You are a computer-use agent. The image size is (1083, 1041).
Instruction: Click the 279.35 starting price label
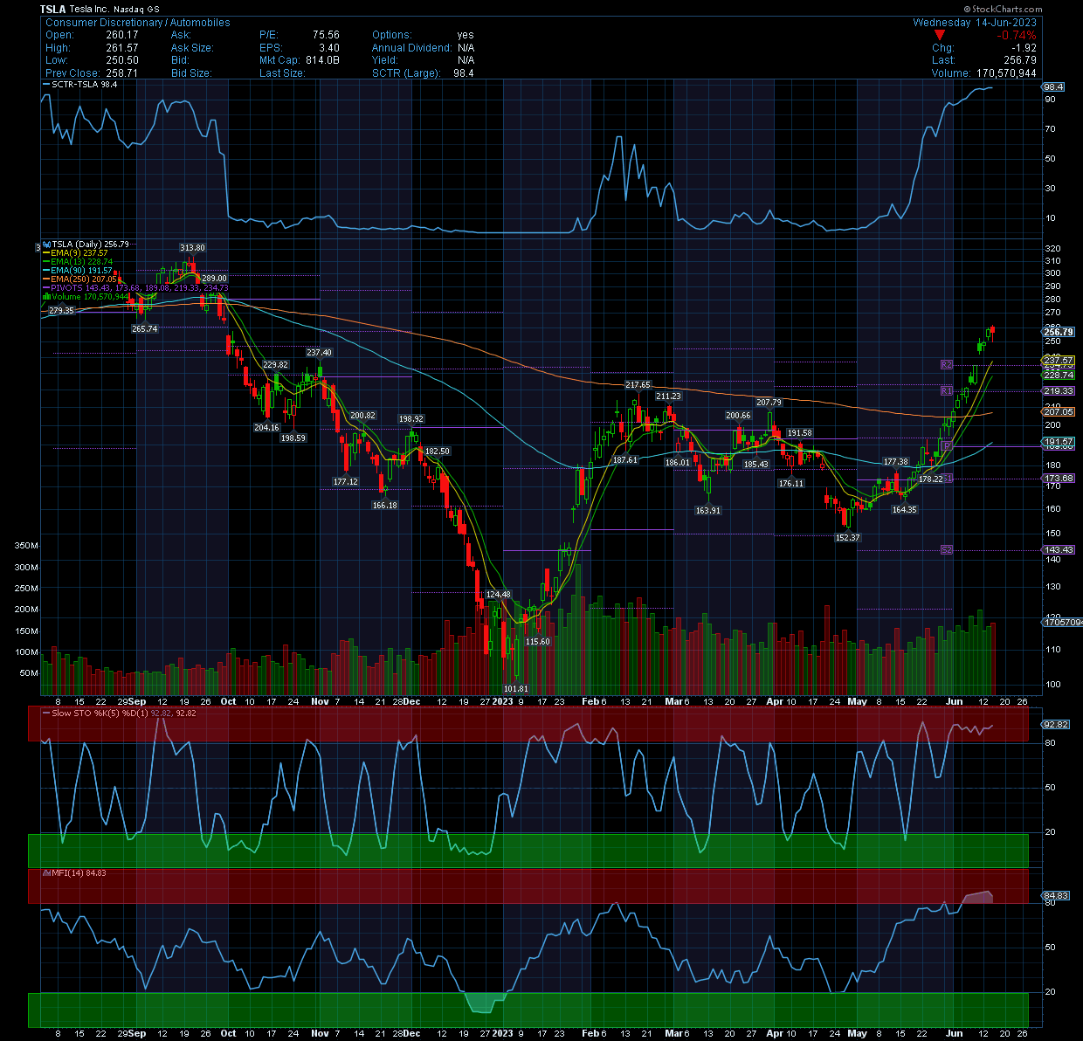point(61,311)
